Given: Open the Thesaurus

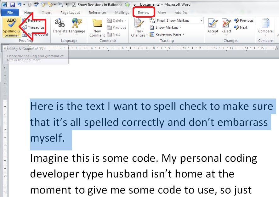Looking at the screenshot, I should 34,27.
